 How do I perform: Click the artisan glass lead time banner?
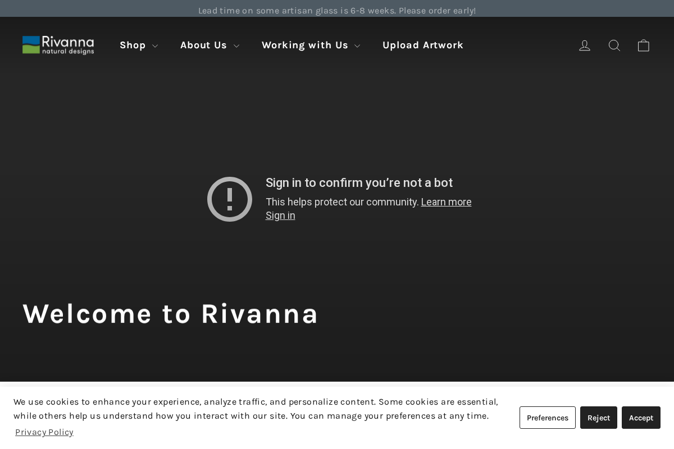[337, 10]
